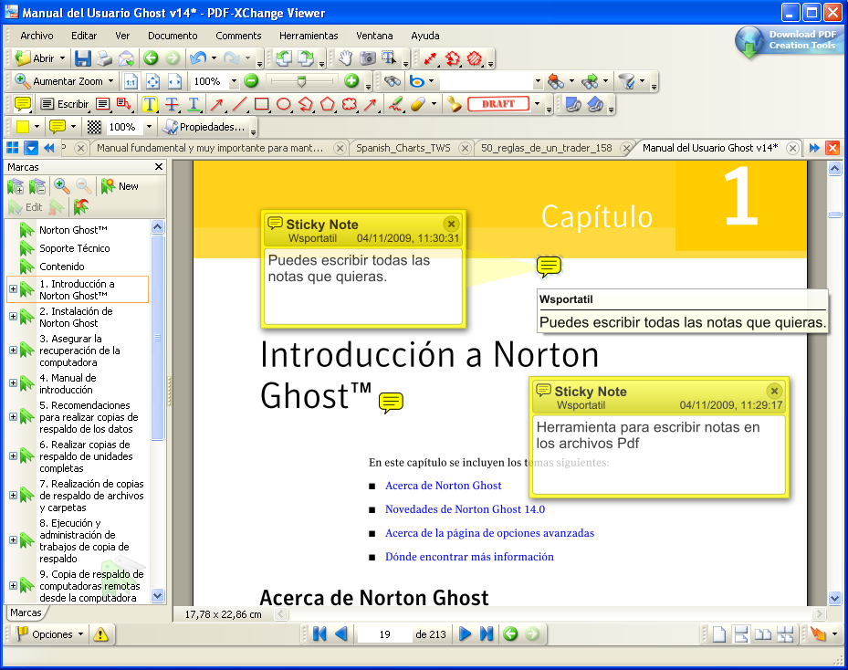Image resolution: width=848 pixels, height=670 pixels.
Task: Open the opacity 100% dropdown
Action: pyautogui.click(x=149, y=127)
